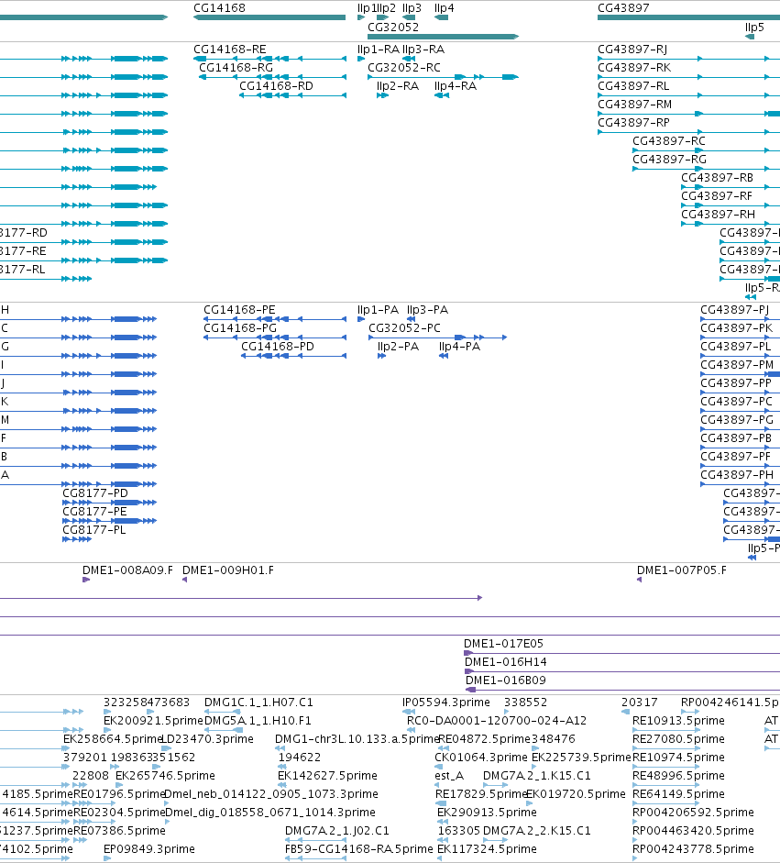Select transcript CG32052-RC

tap(443, 77)
